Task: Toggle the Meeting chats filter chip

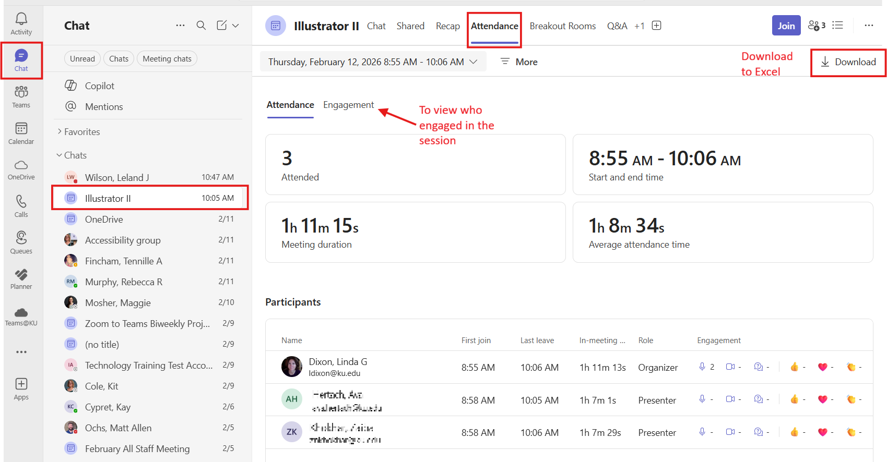Action: [167, 59]
